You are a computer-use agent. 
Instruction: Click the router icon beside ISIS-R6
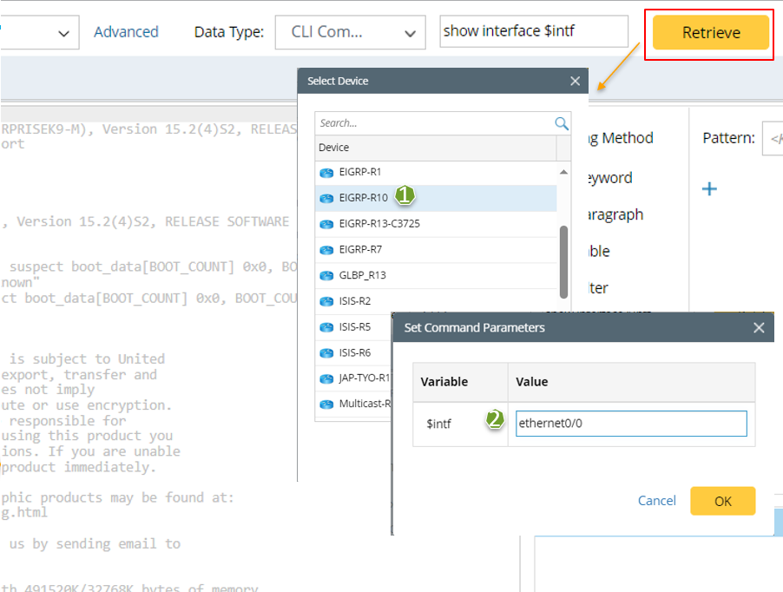pos(326,353)
